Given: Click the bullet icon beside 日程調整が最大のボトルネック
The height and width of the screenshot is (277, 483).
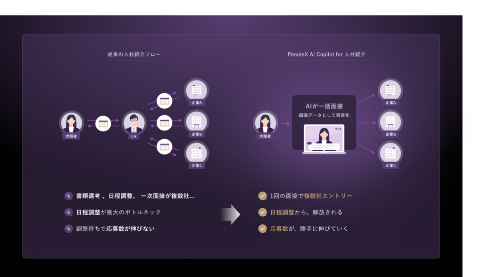Looking at the screenshot, I should [x=68, y=212].
